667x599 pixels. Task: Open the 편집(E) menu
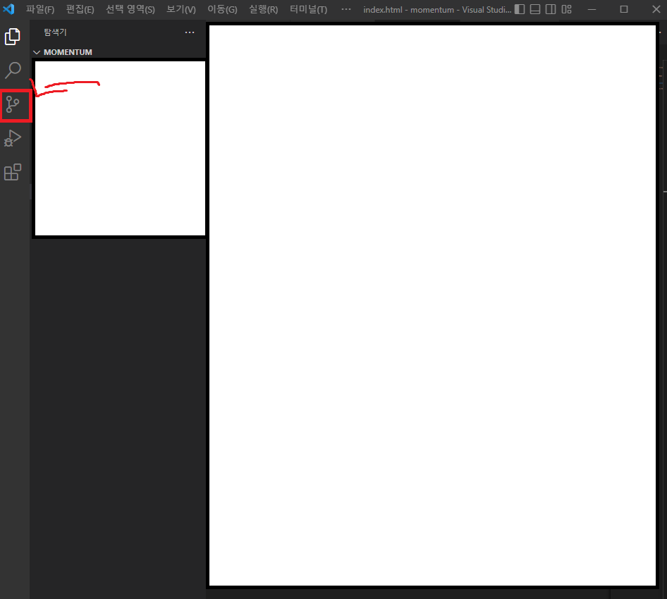[80, 9]
